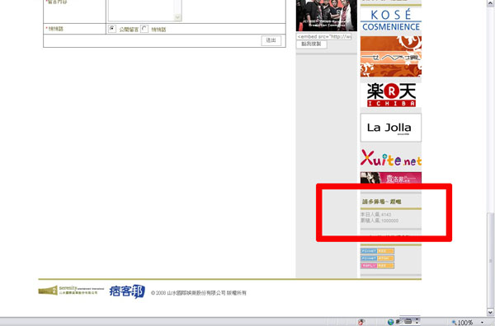
Task: Click the textarea's down scroll arrow
Action: click(178, 17)
